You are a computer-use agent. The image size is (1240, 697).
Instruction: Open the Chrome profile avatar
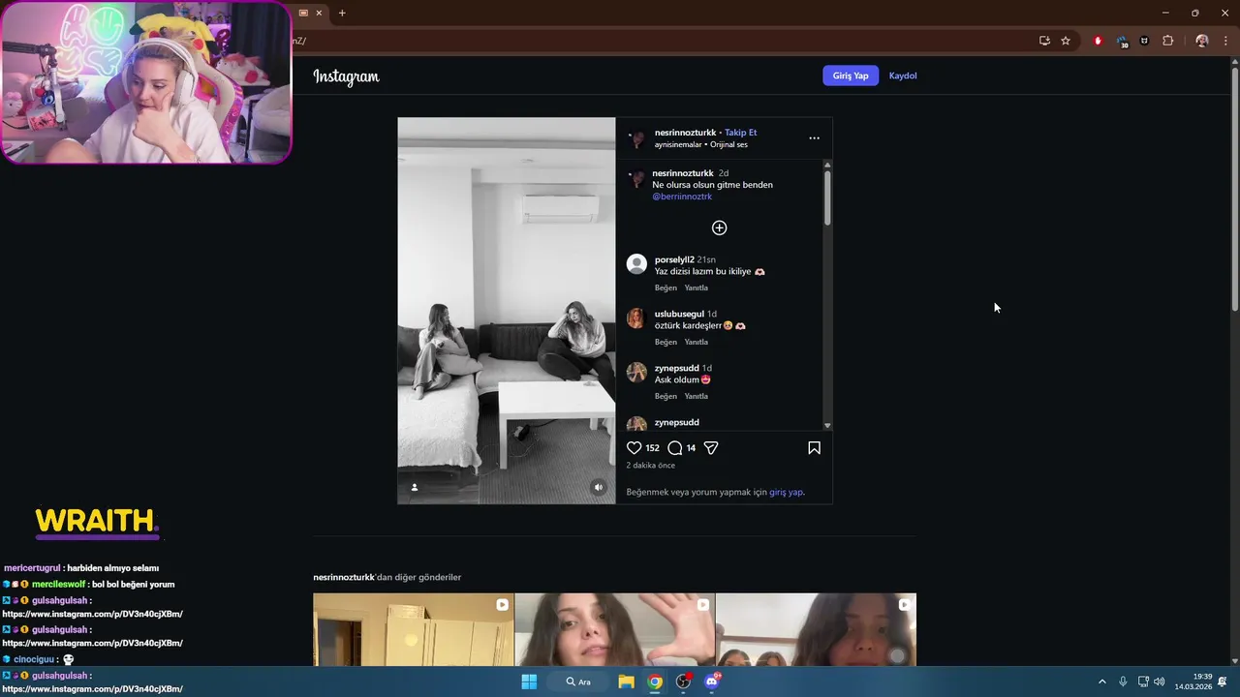click(x=1202, y=41)
